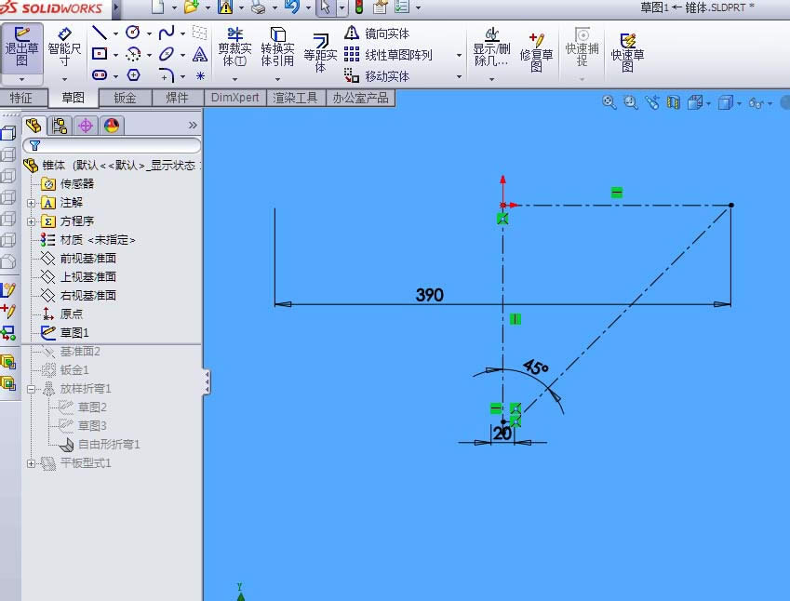Open the 钣金 (Sheet Metal) tab
790x601 pixels.
pos(125,98)
